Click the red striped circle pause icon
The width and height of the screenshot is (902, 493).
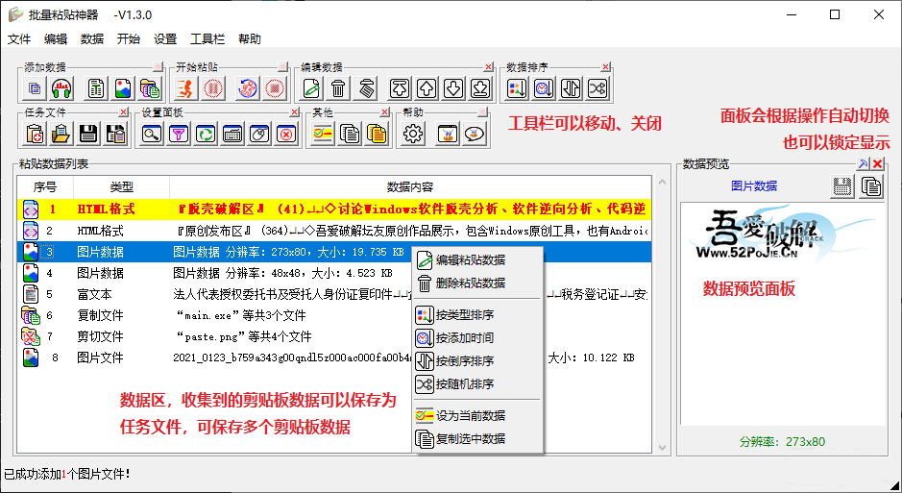(213, 88)
